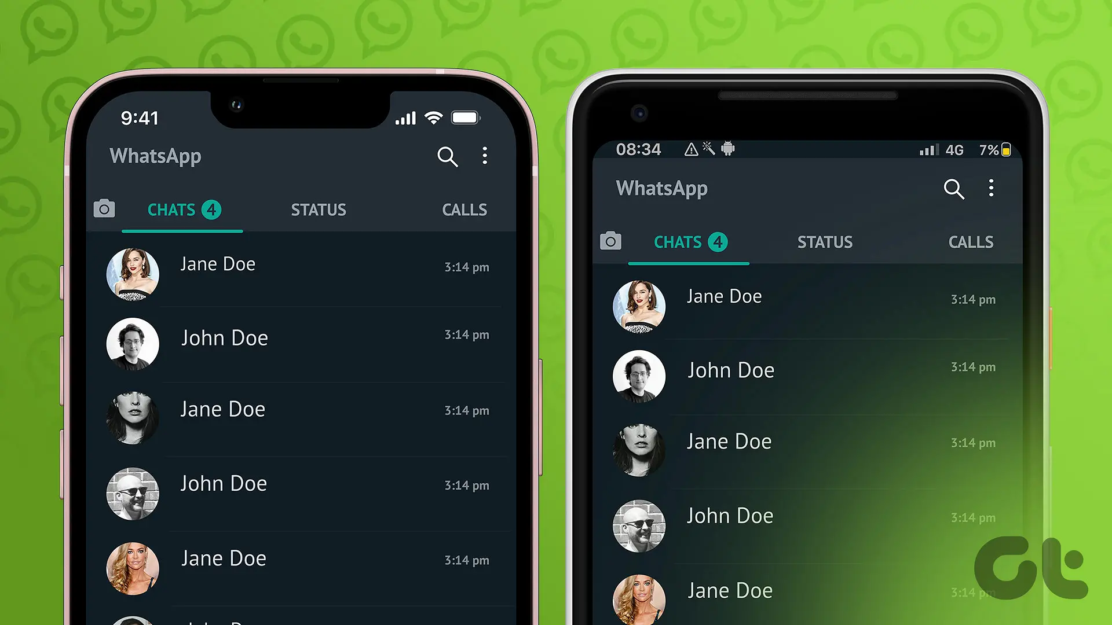Image resolution: width=1112 pixels, height=625 pixels.
Task: Open John Doe chat on Android
Action: click(x=802, y=372)
